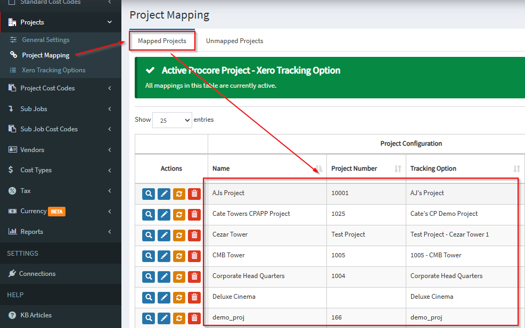View the Cezar Tower mapping
Image resolution: width=525 pixels, height=328 pixels.
149,236
